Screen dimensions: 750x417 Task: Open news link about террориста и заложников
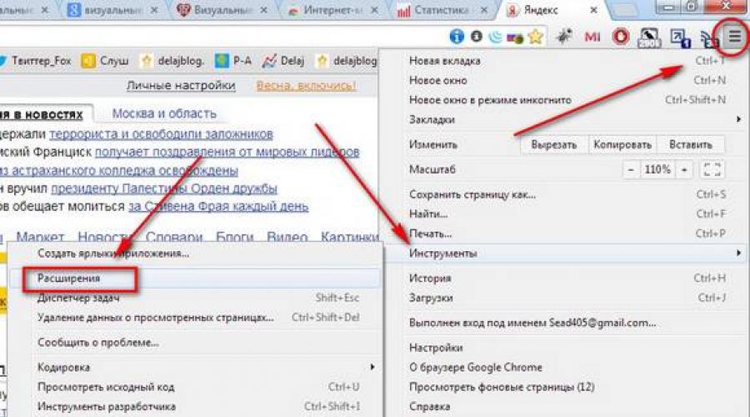tap(161, 134)
